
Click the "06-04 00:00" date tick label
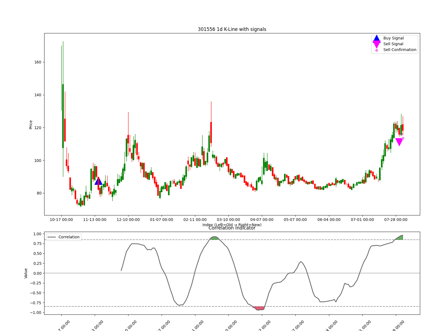(x=329, y=220)
